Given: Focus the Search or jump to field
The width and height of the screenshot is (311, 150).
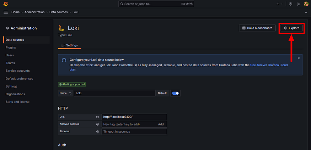Looking at the screenshot, I should (x=156, y=4).
